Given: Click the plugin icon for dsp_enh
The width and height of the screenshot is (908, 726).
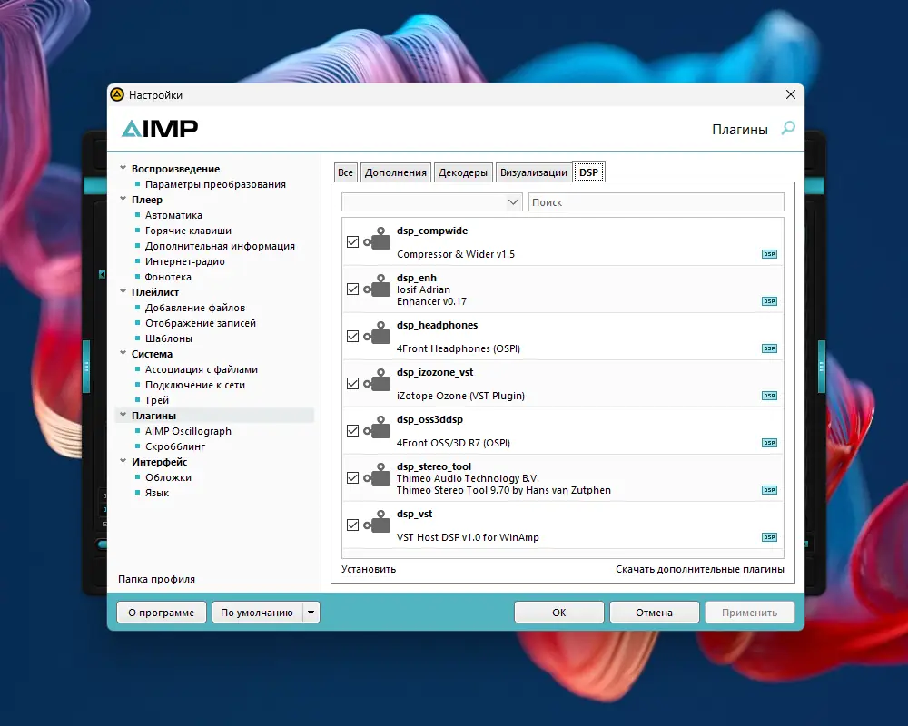Looking at the screenshot, I should tap(378, 286).
